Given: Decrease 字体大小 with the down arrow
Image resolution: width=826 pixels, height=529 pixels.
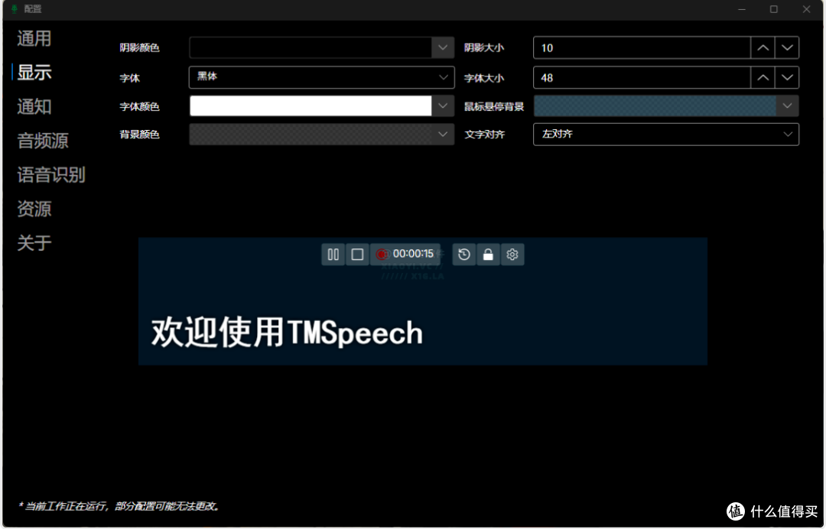Looking at the screenshot, I should pyautogui.click(x=787, y=78).
